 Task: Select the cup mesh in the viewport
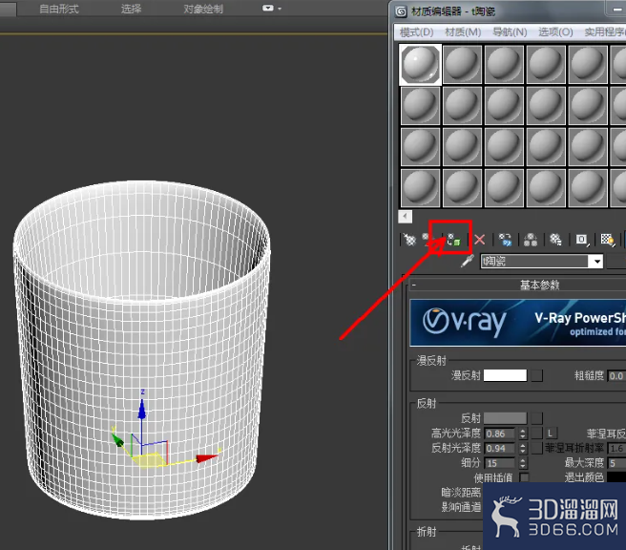(142, 349)
